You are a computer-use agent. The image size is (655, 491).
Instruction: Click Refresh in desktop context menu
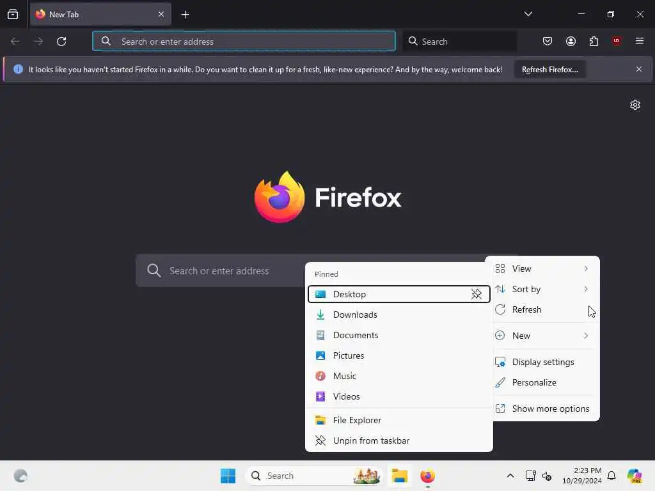(x=544, y=309)
